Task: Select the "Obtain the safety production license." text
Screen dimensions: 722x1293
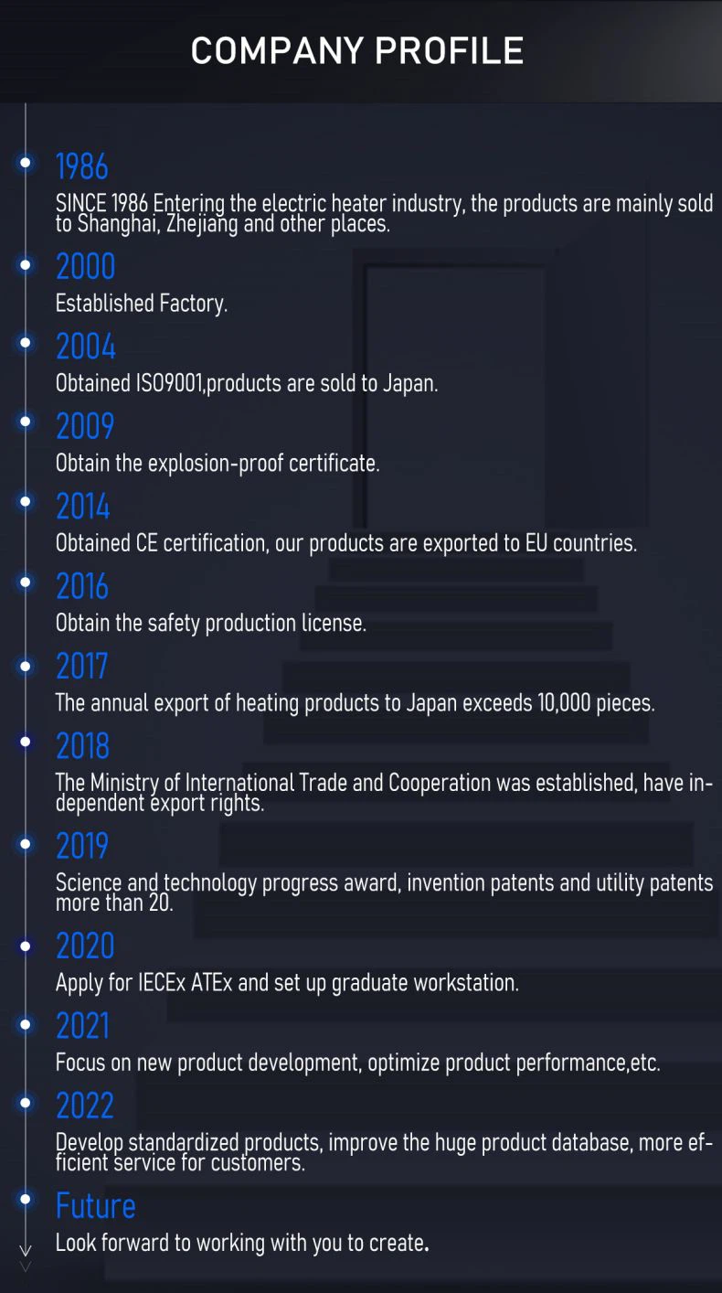Action: 211,624
